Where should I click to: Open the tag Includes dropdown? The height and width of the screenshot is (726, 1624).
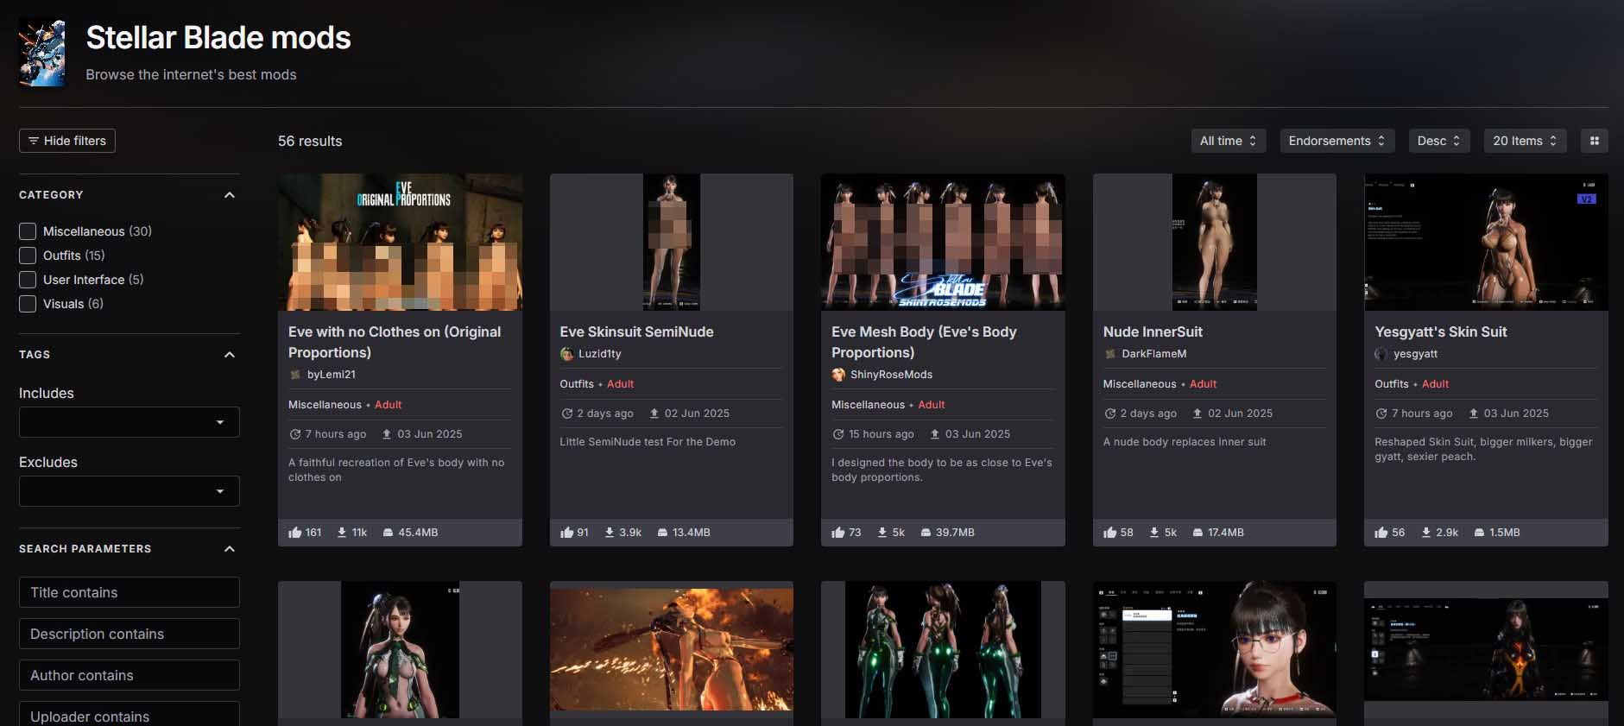pos(130,422)
